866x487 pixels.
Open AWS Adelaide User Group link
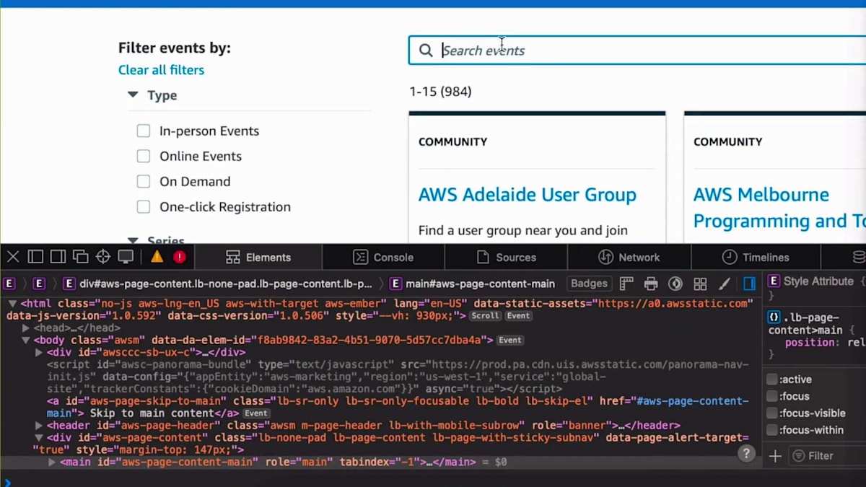pyautogui.click(x=528, y=195)
